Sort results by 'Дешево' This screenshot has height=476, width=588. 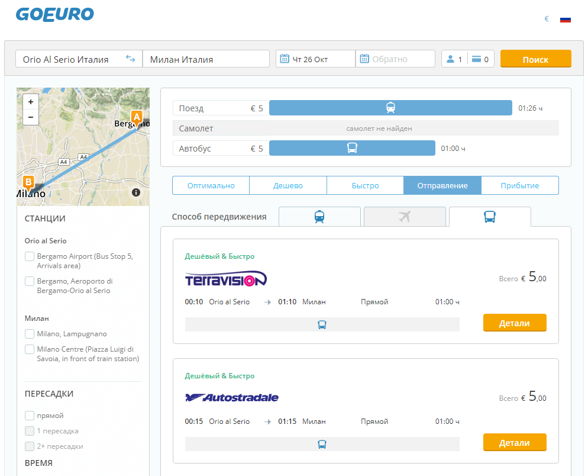tap(287, 185)
